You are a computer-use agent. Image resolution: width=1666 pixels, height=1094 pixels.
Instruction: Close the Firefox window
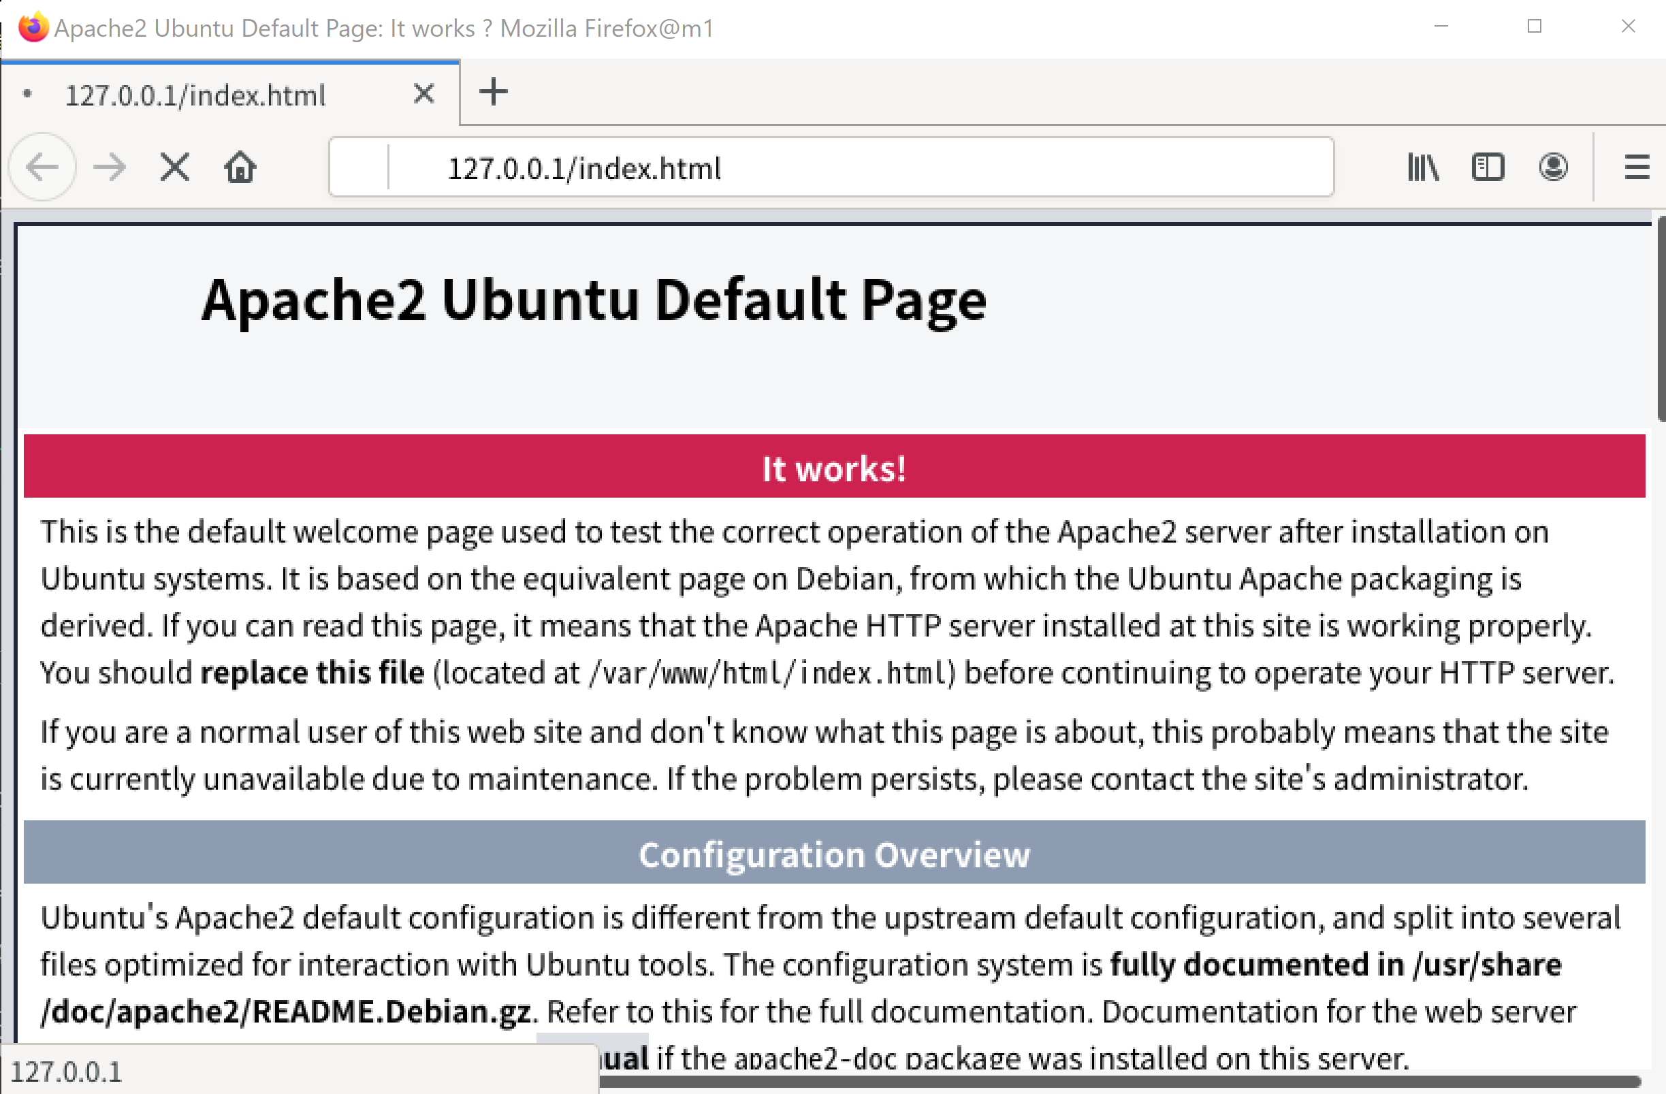[x=1628, y=27]
